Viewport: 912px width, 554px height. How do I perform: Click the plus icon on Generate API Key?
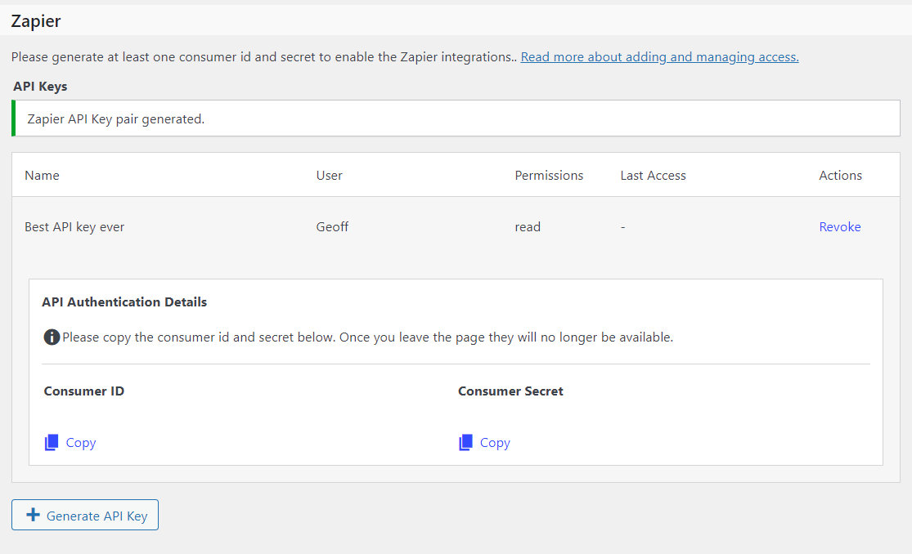(x=32, y=515)
